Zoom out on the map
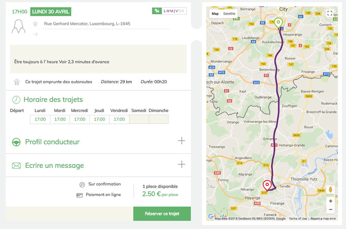Image resolution: width=346 pixels, height=229 pixels. [331, 210]
